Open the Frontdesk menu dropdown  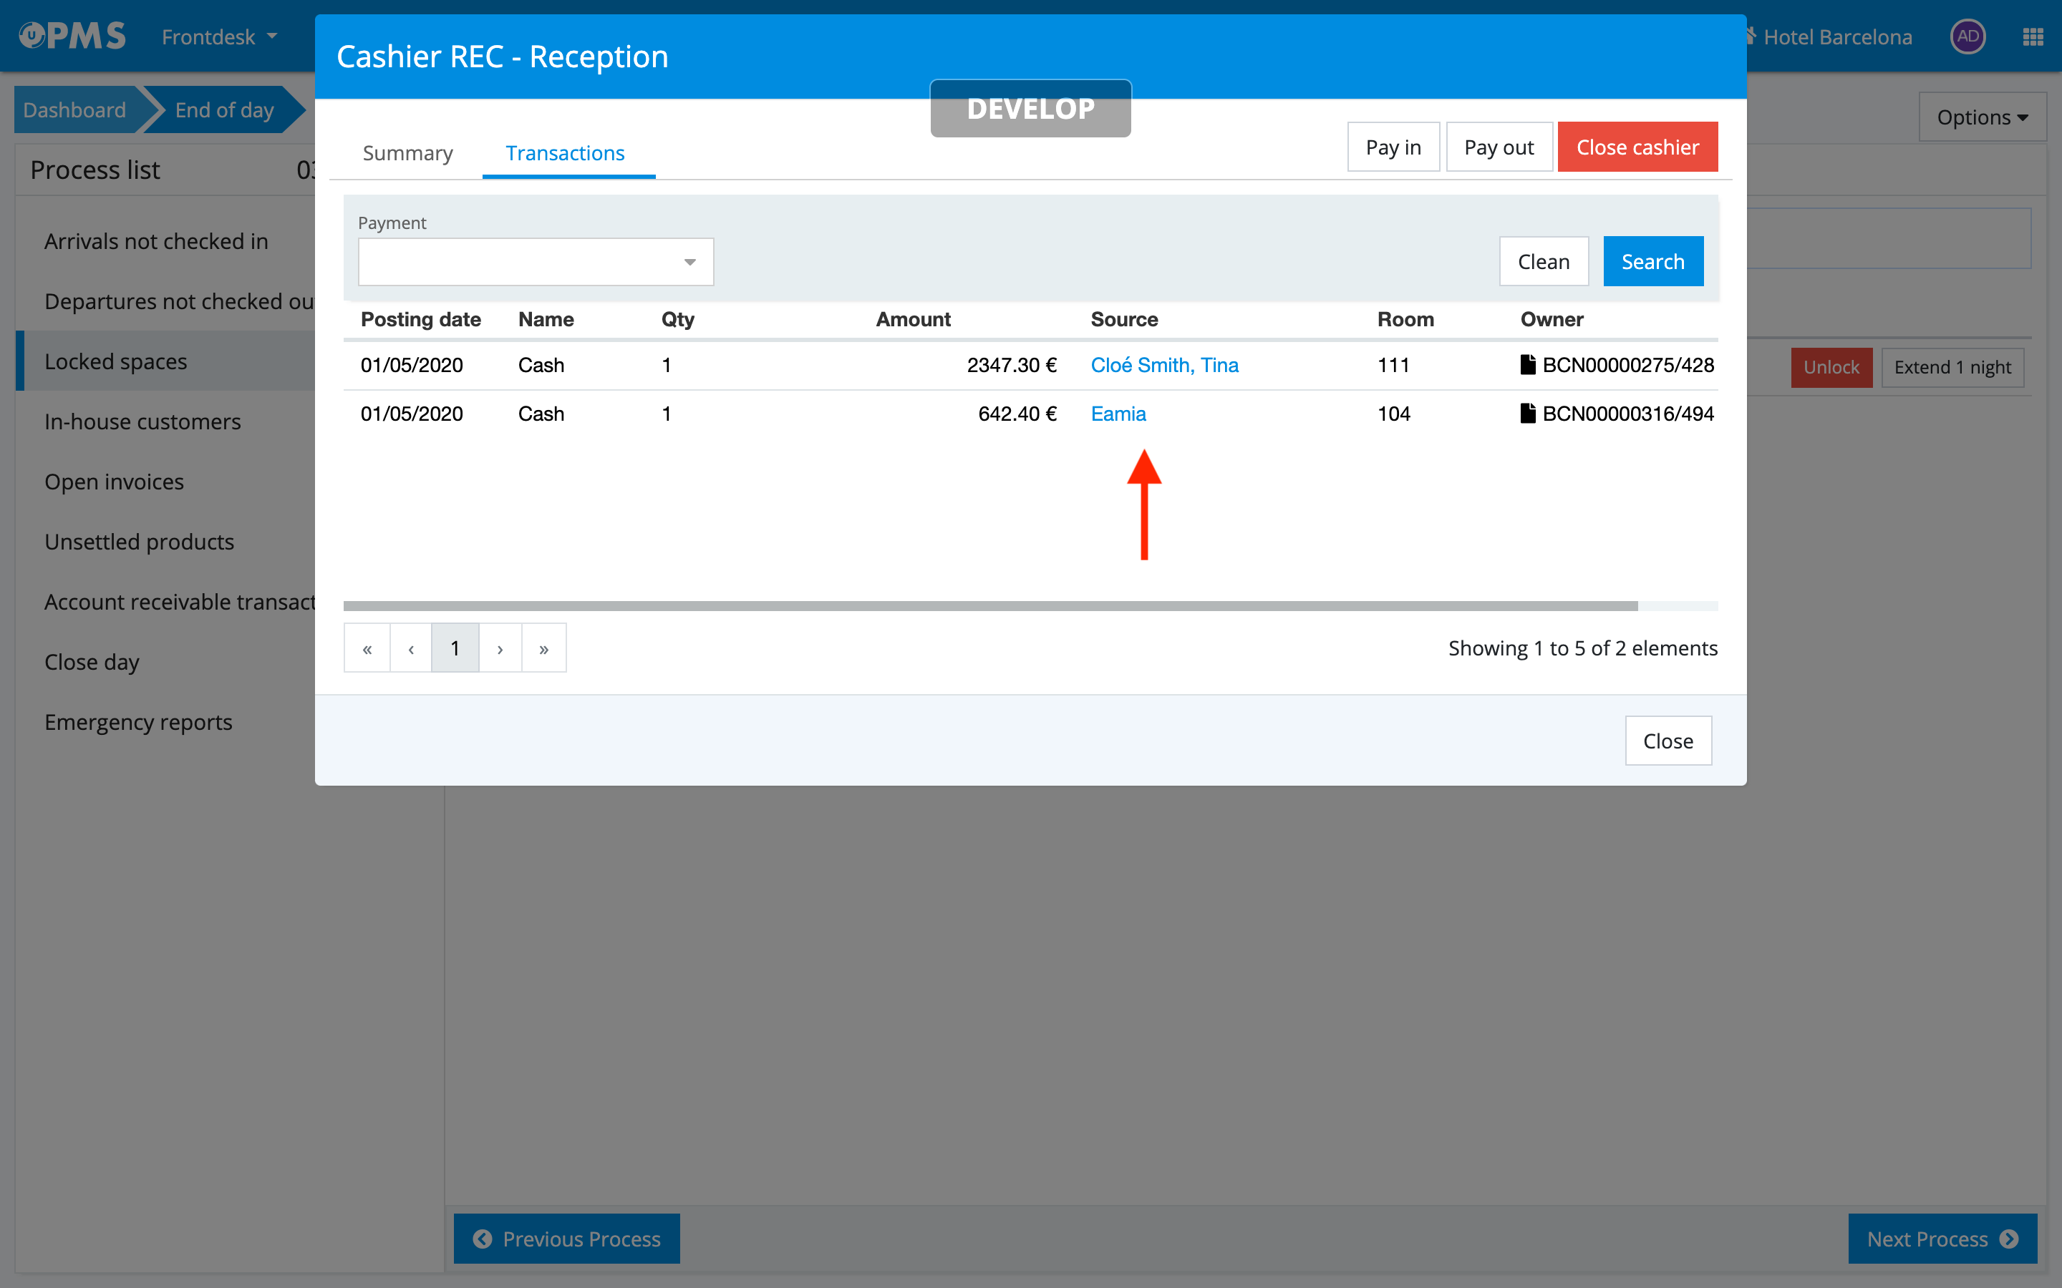pyautogui.click(x=219, y=36)
